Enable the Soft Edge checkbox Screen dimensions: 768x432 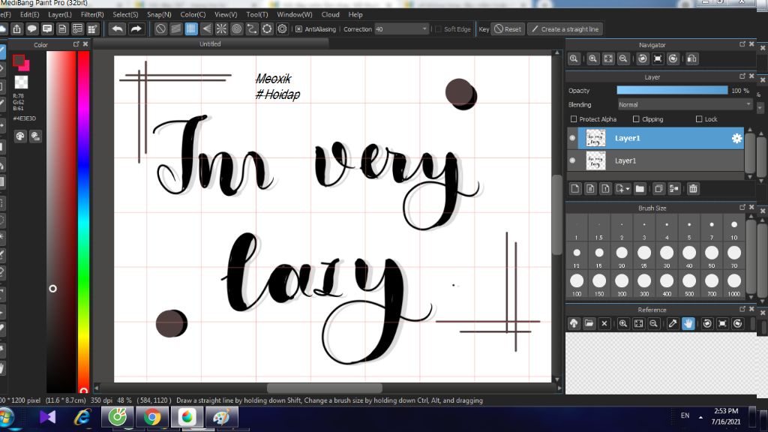click(x=439, y=29)
